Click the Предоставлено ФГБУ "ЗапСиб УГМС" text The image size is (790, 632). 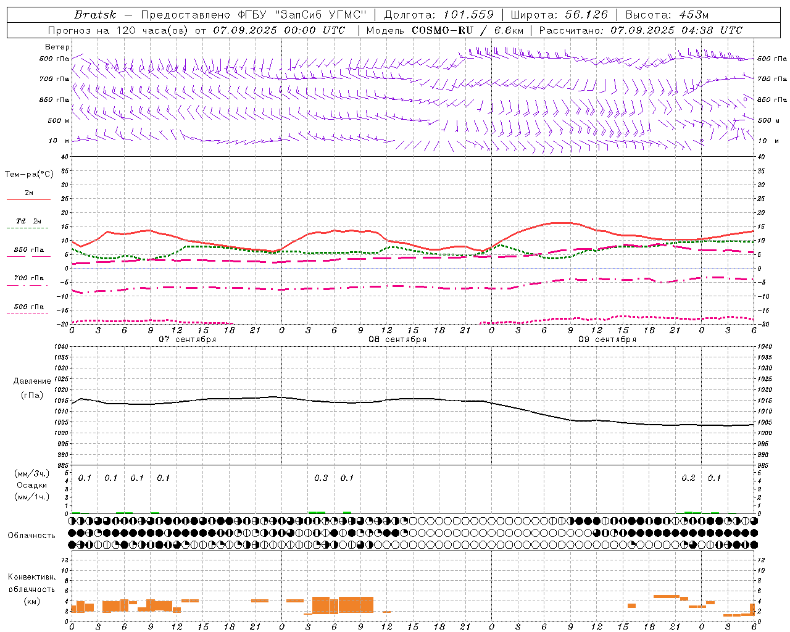(254, 15)
